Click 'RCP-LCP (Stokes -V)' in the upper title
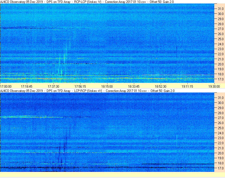The image size is (225, 178). [88, 2]
